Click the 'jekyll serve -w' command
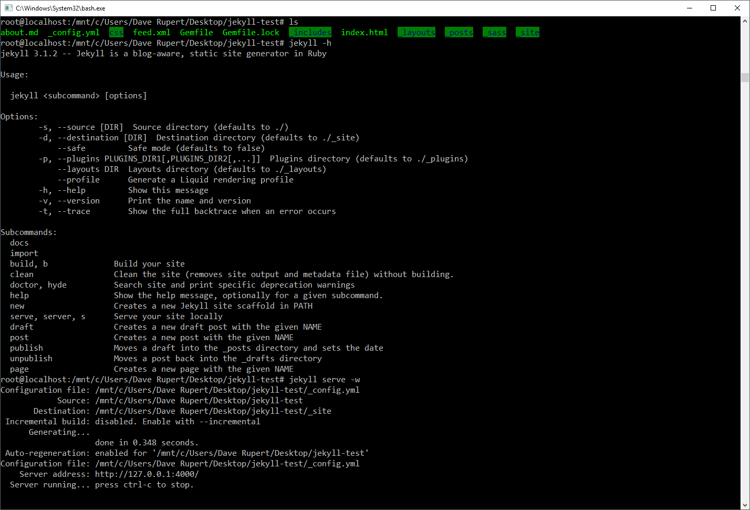The image size is (750, 510). pyautogui.click(x=324, y=380)
